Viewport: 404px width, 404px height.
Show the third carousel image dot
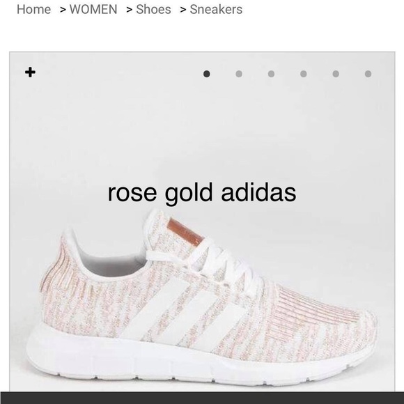(x=271, y=74)
